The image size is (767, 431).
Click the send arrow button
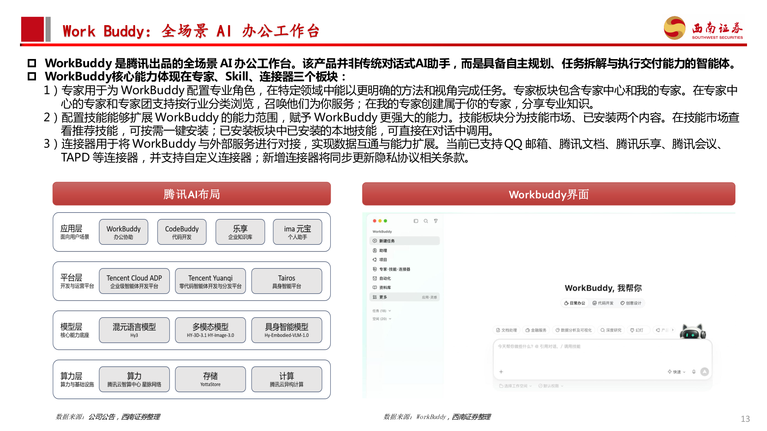point(705,372)
